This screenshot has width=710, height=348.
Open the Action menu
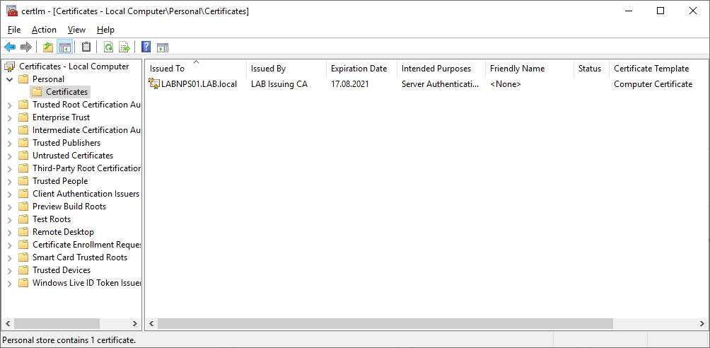tap(44, 30)
